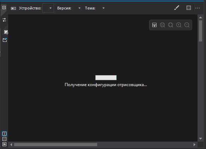Click the collapse pane double-chevron icon
Image resolution: width=206 pixels, height=149 pixels.
coord(4,144)
